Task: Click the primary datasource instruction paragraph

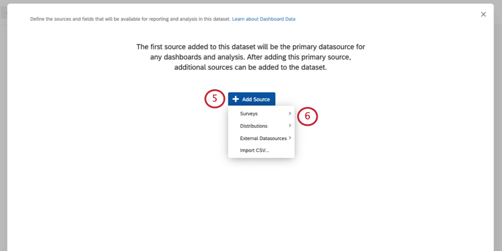Action: tap(250, 57)
